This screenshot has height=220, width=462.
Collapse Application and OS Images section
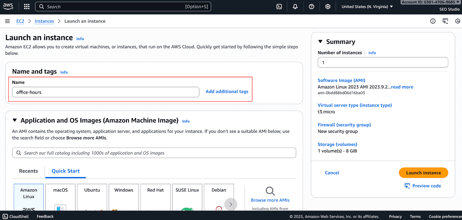15,120
